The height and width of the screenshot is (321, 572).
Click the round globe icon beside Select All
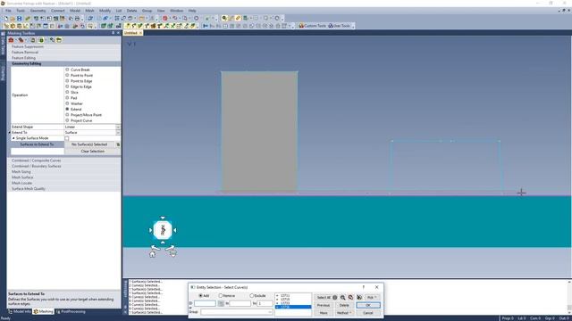tap(335, 297)
